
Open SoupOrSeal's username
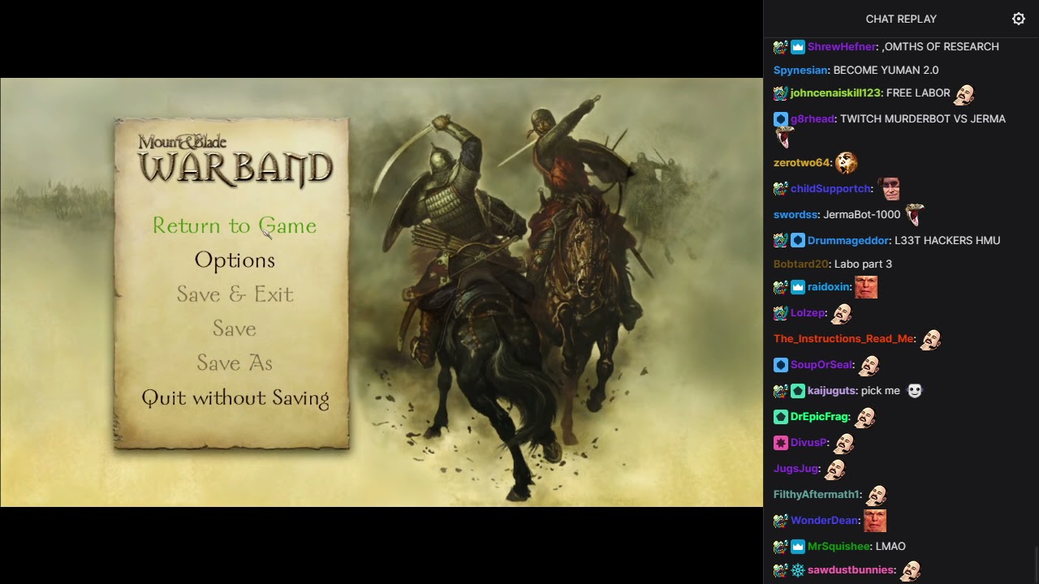coord(821,365)
